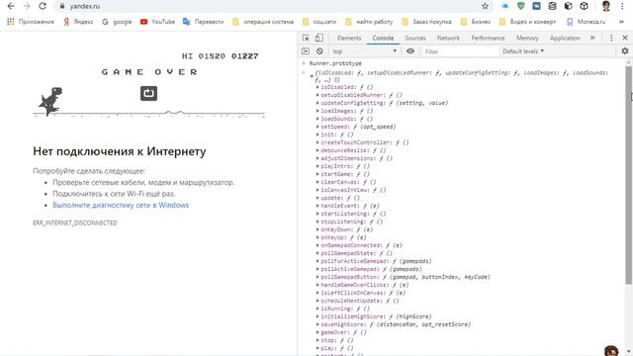Collapse the Runner.prototype object listing
This screenshot has height=356, width=633.
(313, 76)
